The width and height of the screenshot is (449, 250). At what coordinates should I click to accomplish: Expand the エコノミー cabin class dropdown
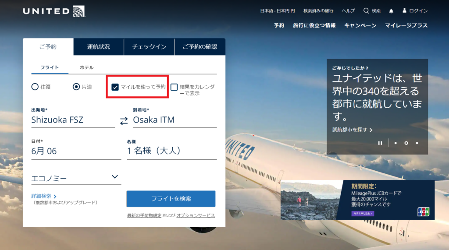click(76, 178)
